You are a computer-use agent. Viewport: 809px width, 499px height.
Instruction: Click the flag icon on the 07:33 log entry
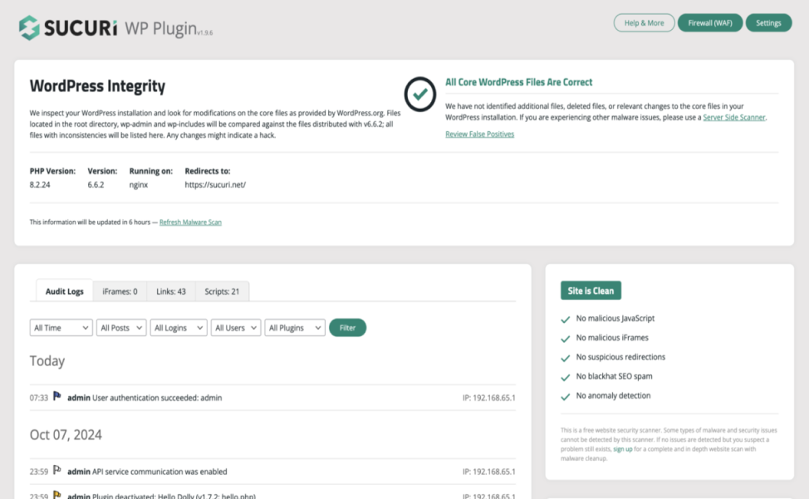57,396
